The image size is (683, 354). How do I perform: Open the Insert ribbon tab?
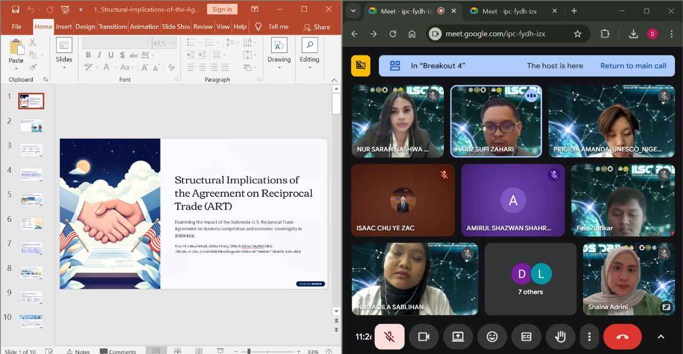click(63, 27)
